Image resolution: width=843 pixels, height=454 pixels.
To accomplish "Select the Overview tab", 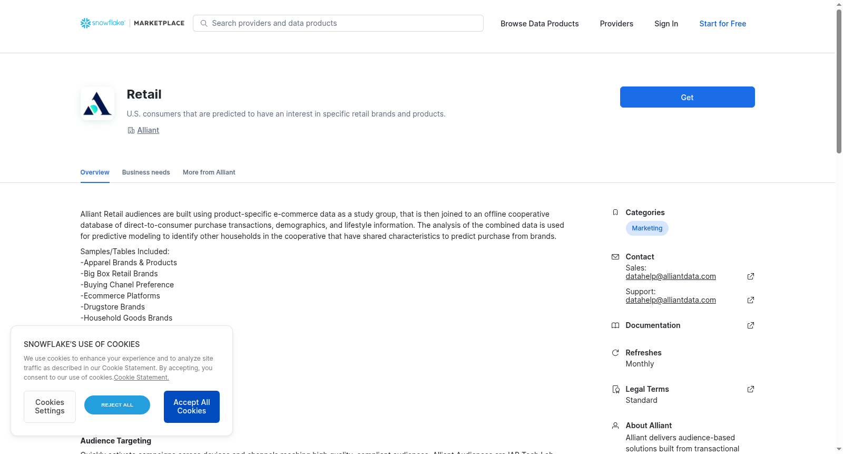I will click(95, 172).
